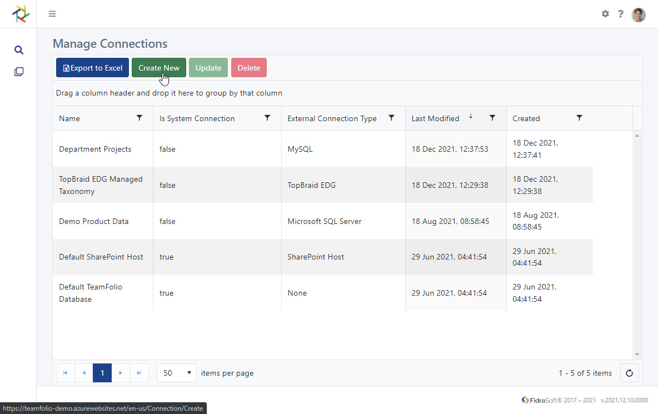This screenshot has width=658, height=414.
Task: Export connections to Excel
Action: point(92,67)
